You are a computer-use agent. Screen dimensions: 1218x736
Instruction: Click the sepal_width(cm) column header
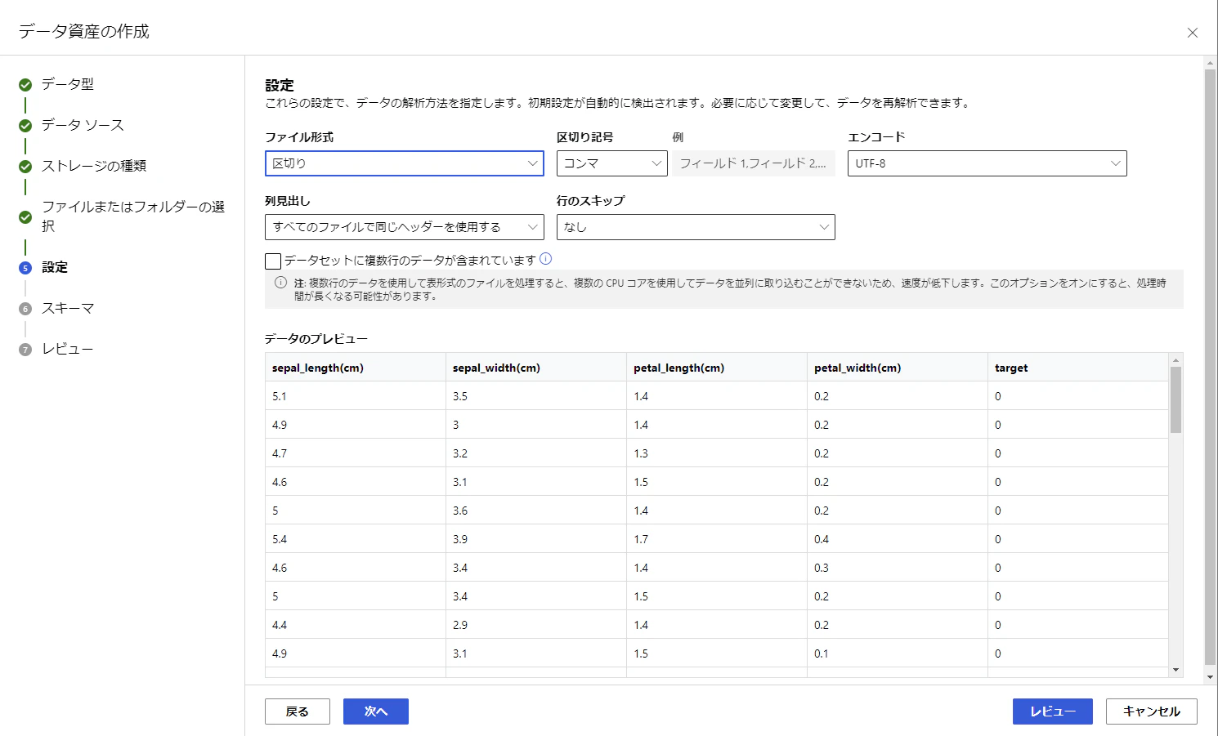[536, 368]
